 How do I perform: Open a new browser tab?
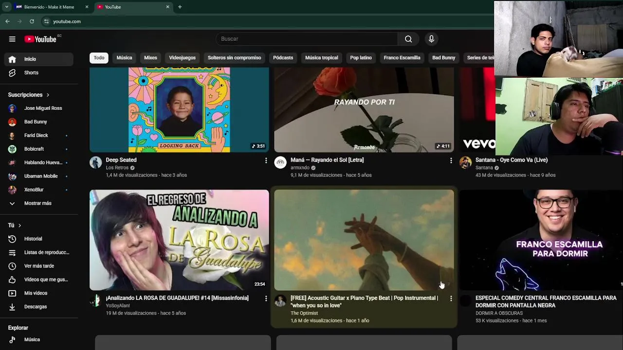pyautogui.click(x=180, y=7)
